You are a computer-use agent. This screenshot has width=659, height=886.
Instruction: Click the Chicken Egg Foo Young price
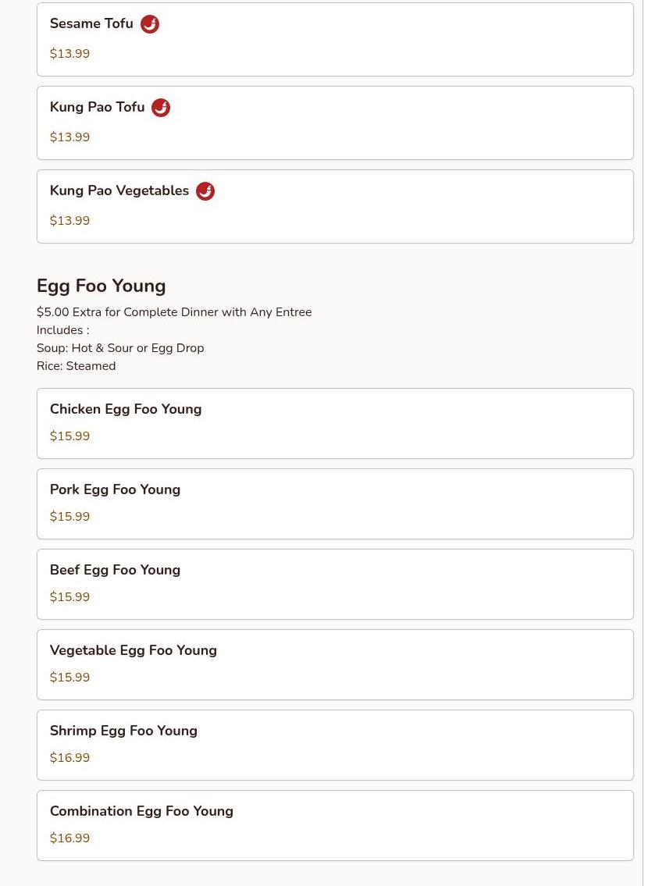(x=69, y=436)
